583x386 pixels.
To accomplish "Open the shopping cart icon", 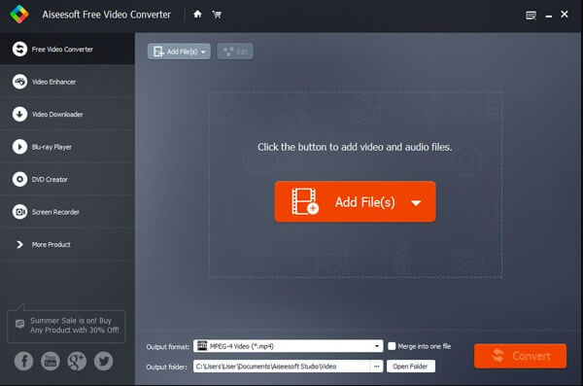I will click(217, 15).
